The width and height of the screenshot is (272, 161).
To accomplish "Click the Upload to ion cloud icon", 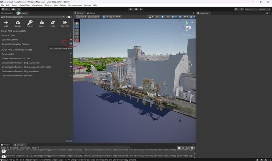I will (18, 24).
